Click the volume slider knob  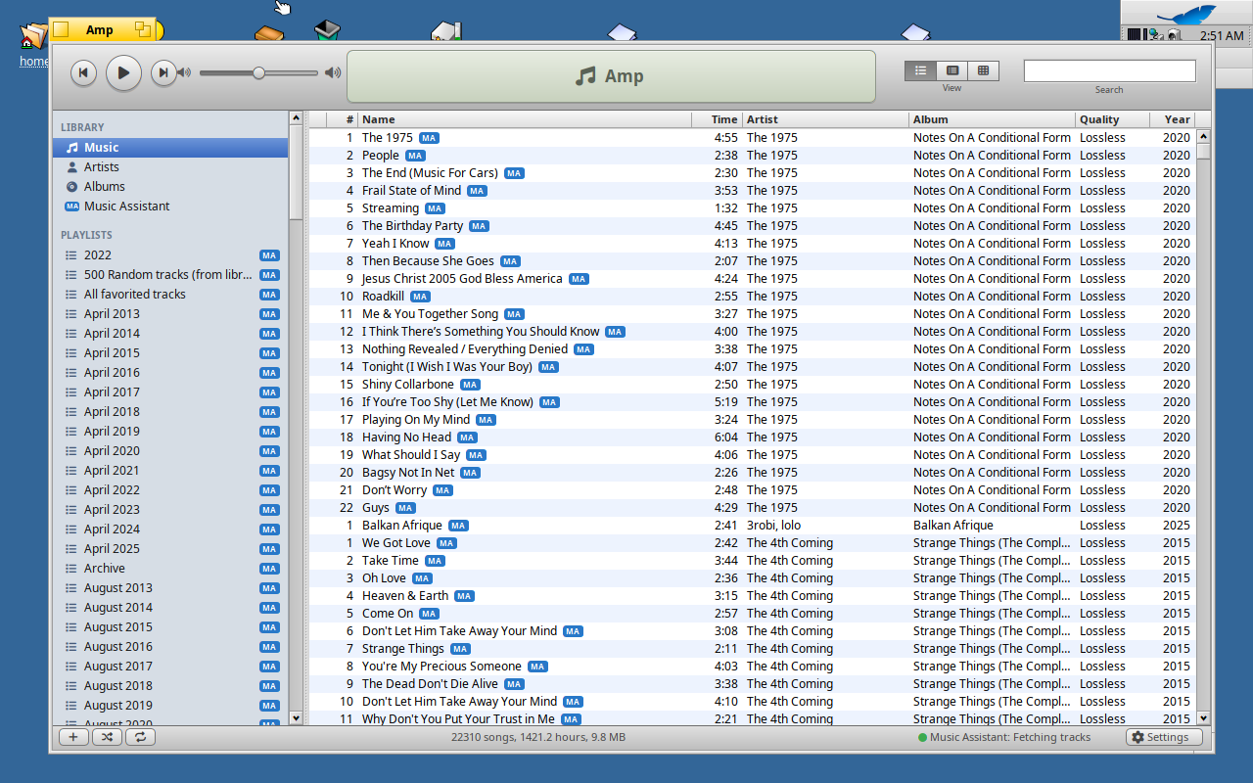(x=258, y=72)
